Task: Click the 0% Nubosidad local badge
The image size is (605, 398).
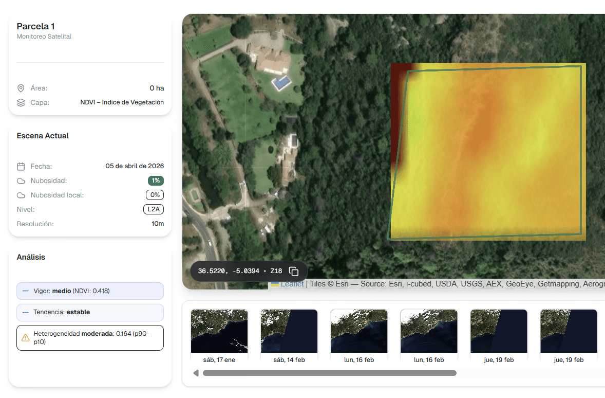Action: [x=155, y=195]
